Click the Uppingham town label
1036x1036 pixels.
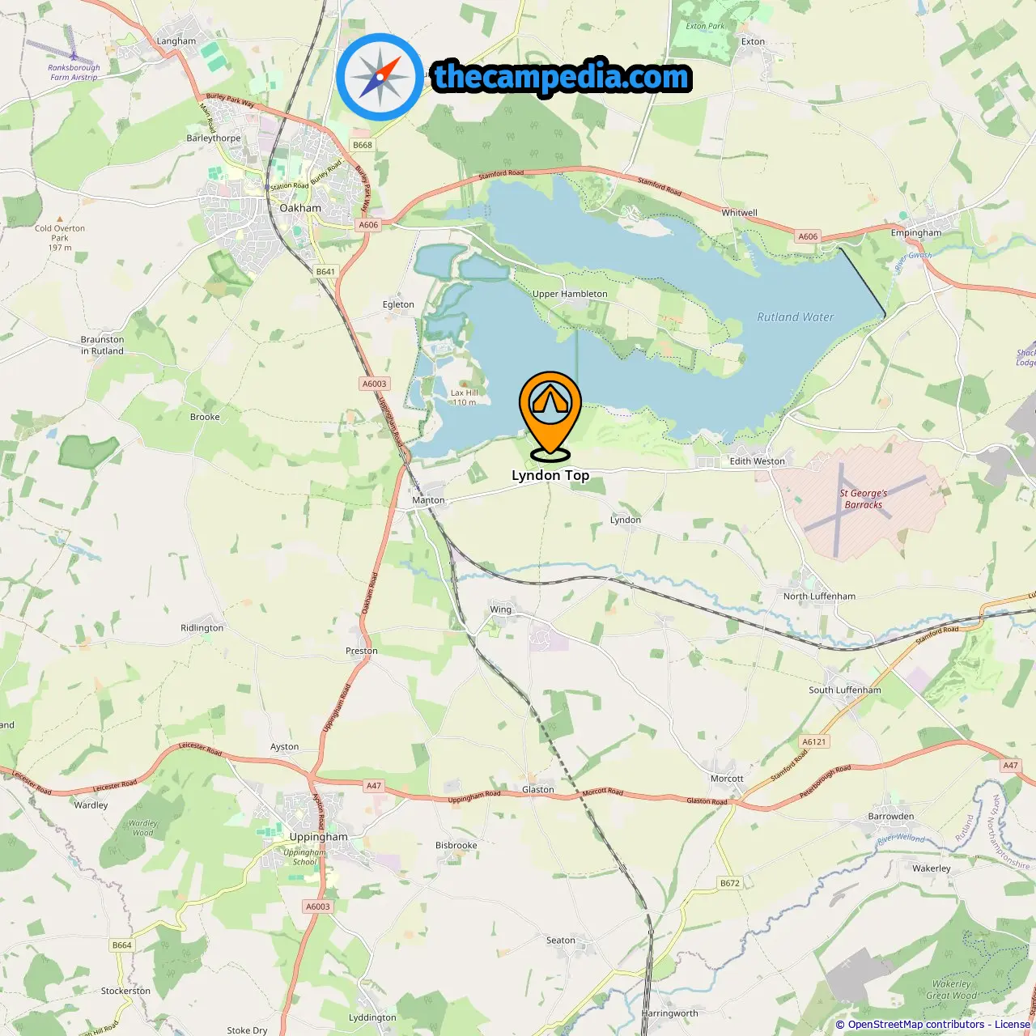click(x=318, y=837)
